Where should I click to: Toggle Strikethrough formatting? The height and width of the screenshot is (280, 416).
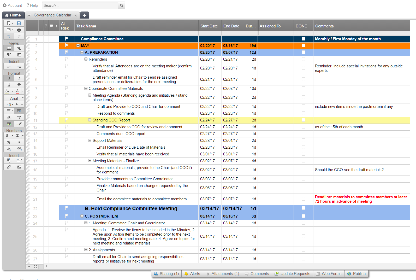click(19, 85)
